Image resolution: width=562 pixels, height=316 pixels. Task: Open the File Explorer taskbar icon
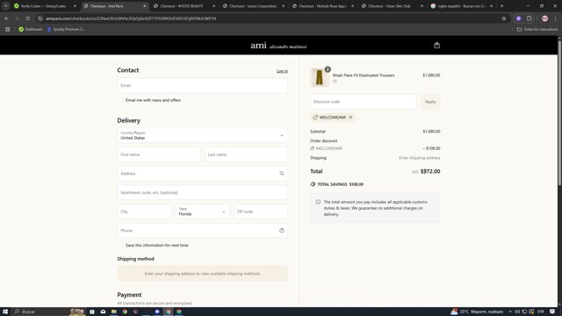click(x=113, y=312)
